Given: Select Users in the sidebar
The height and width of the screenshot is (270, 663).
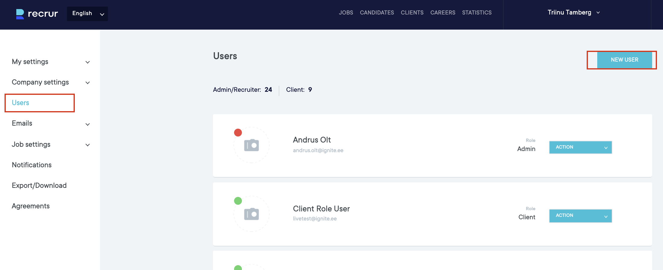Looking at the screenshot, I should click(21, 103).
